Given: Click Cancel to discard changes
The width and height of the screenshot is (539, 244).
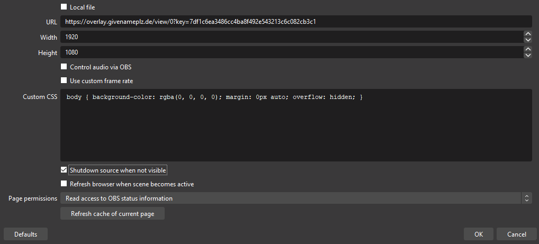Looking at the screenshot, I should pos(516,234).
